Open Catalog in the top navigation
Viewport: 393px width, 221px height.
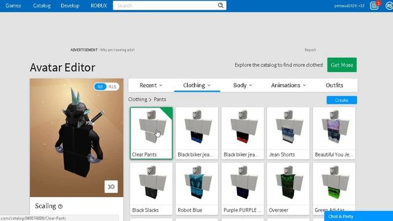point(42,6)
